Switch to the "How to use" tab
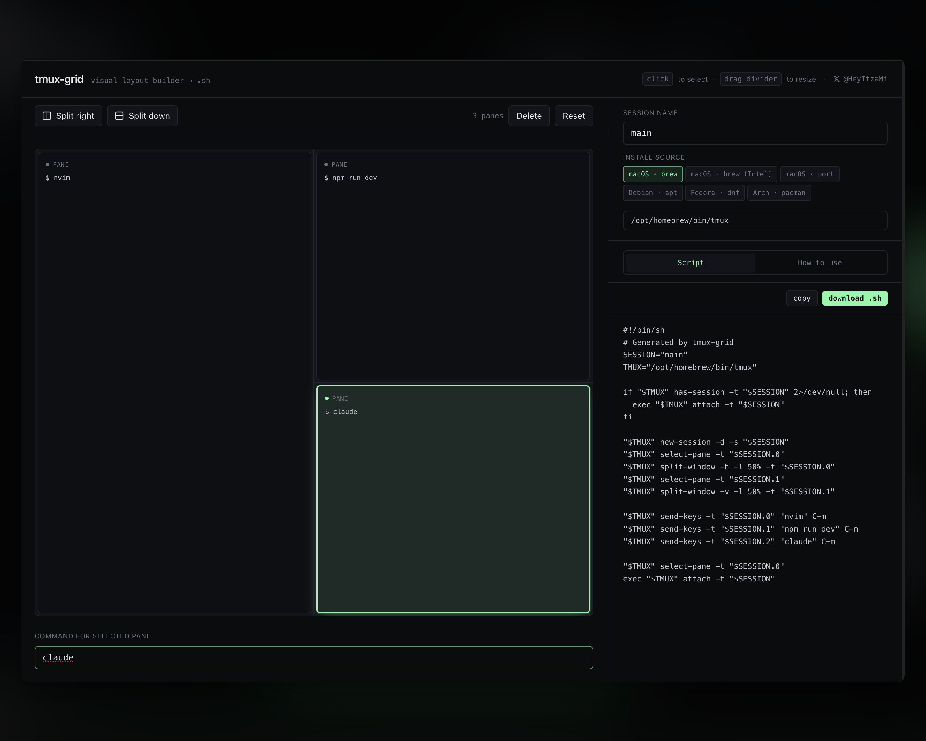 coord(819,262)
